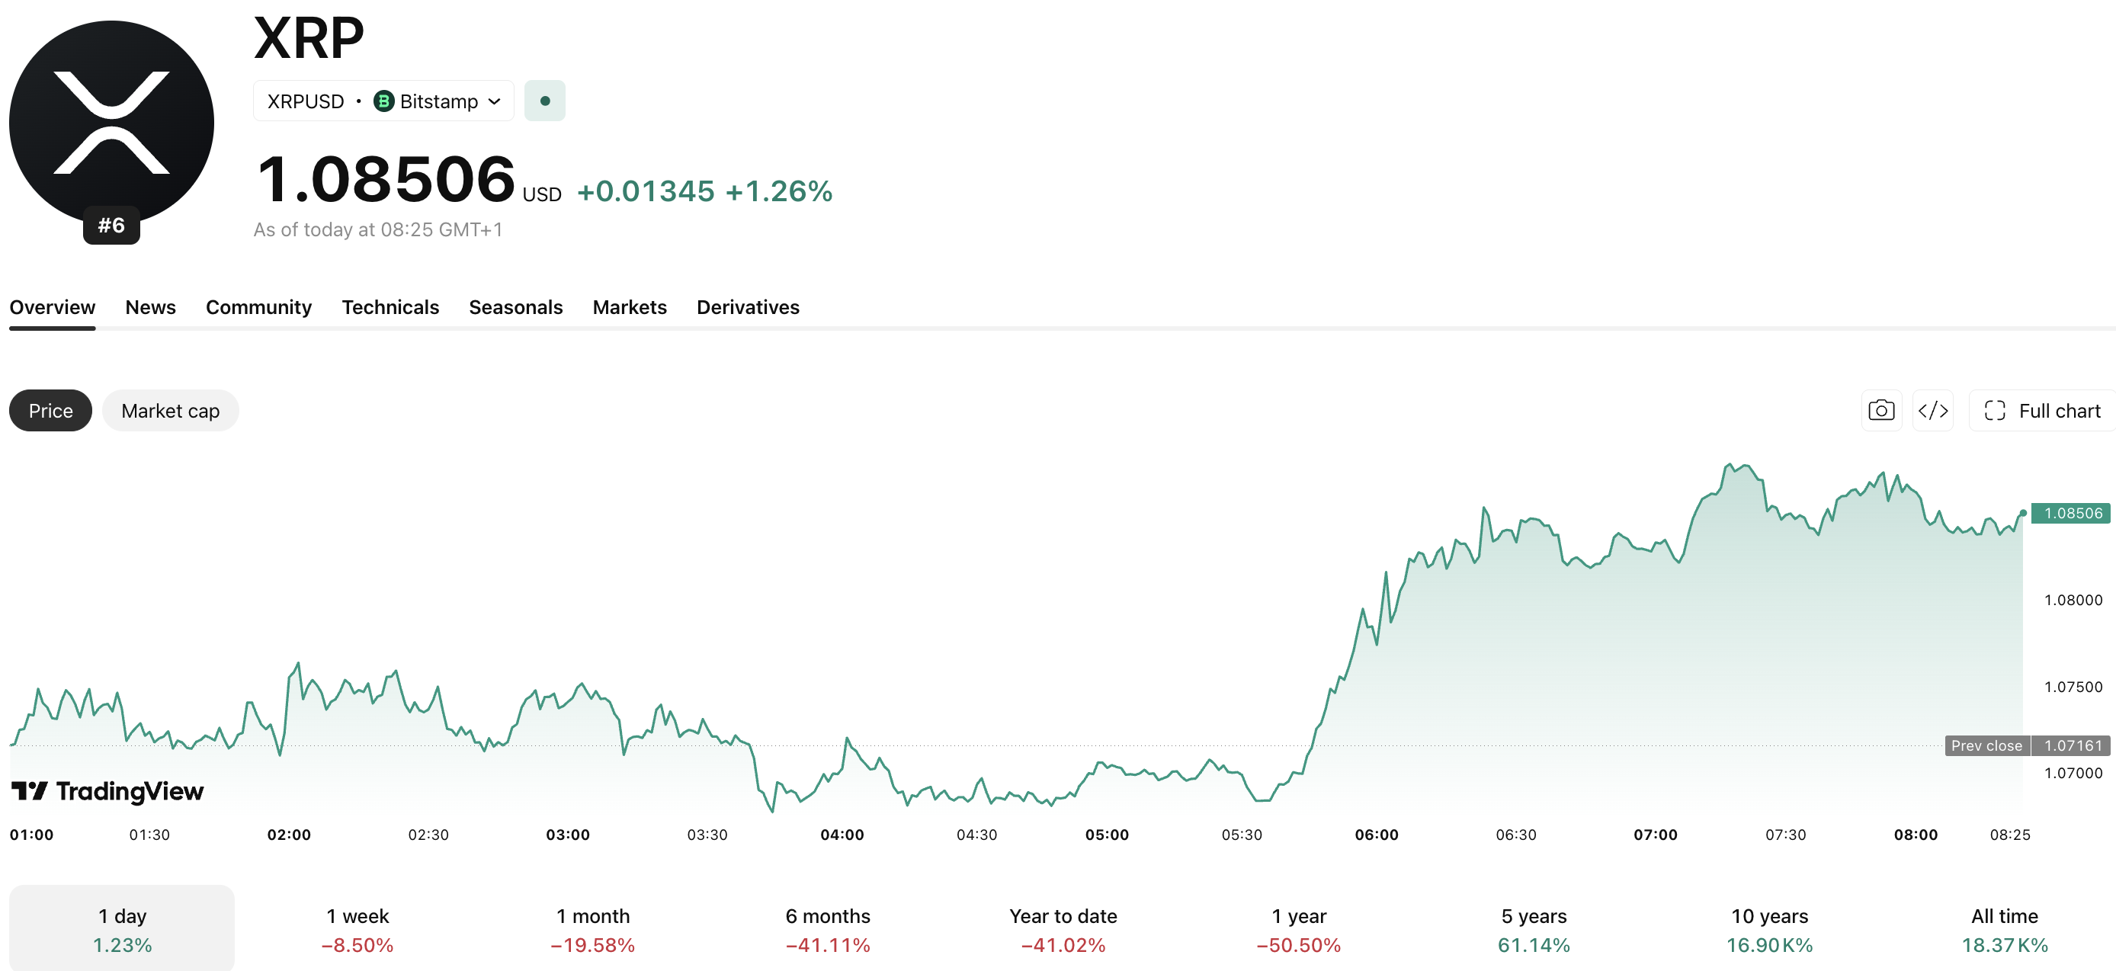This screenshot has width=2116, height=971.
Task: Pick the 10 years range
Action: coord(1769,929)
